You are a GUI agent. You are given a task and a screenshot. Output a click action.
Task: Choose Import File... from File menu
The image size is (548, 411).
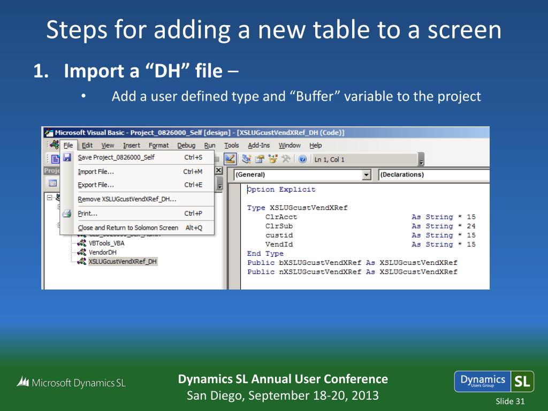tap(137, 172)
